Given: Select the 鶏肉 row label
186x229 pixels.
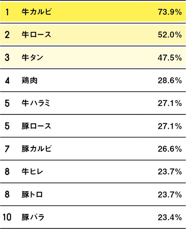Looking at the screenshot, I should [x=30, y=80].
